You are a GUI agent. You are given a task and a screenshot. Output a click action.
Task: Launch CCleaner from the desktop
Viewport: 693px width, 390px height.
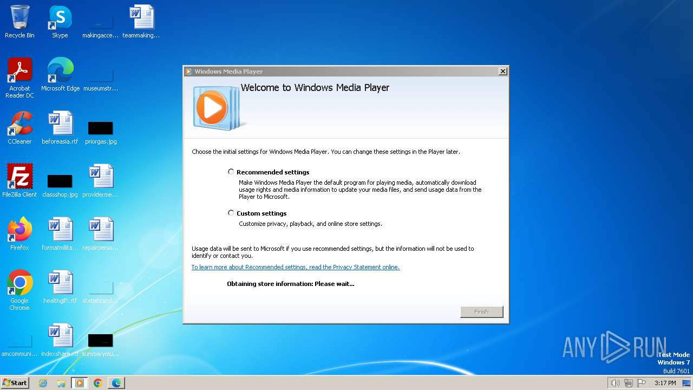19,128
